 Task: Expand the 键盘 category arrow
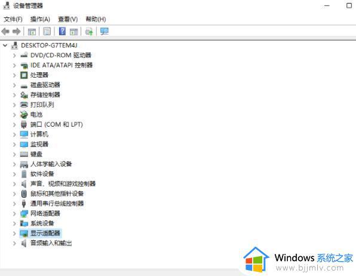point(14,154)
